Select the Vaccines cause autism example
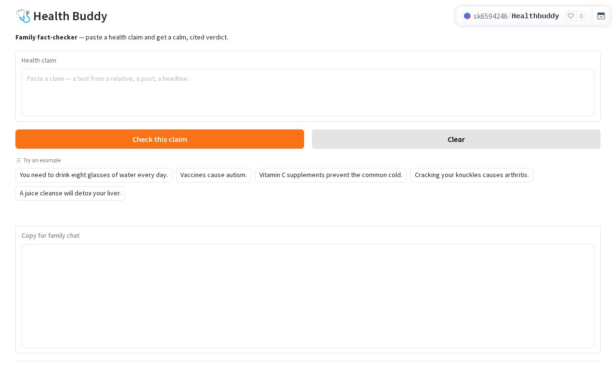This screenshot has width=616, height=385. click(x=214, y=175)
